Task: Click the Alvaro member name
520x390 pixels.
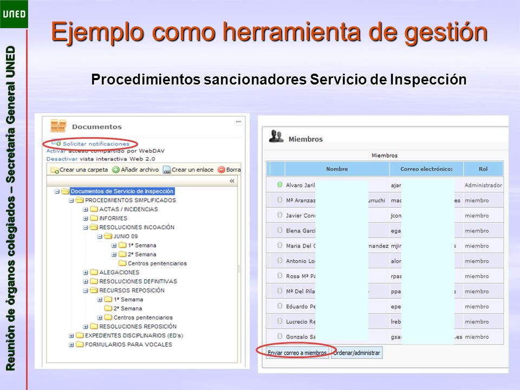Action: 301,185
